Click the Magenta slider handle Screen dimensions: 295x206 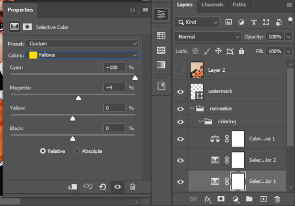click(78, 98)
